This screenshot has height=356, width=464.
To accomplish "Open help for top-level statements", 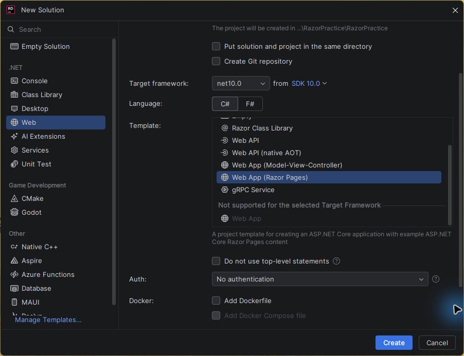I will tap(336, 261).
